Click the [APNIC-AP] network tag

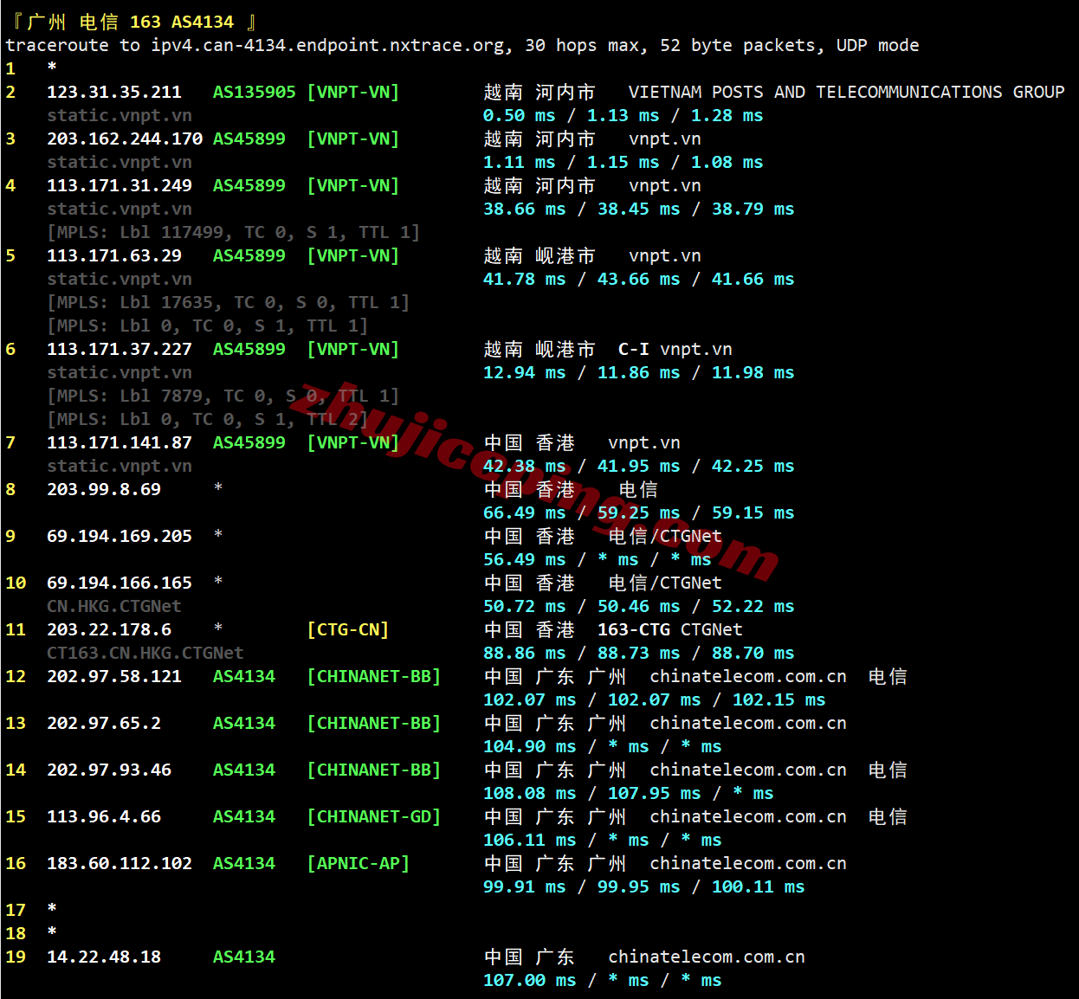359,863
